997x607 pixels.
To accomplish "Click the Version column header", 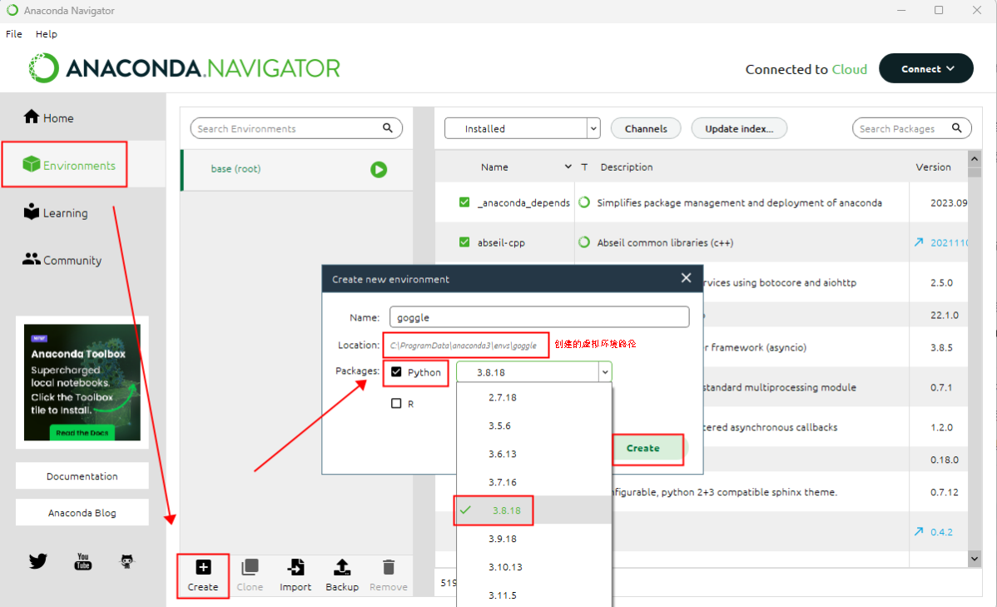I will coord(933,167).
